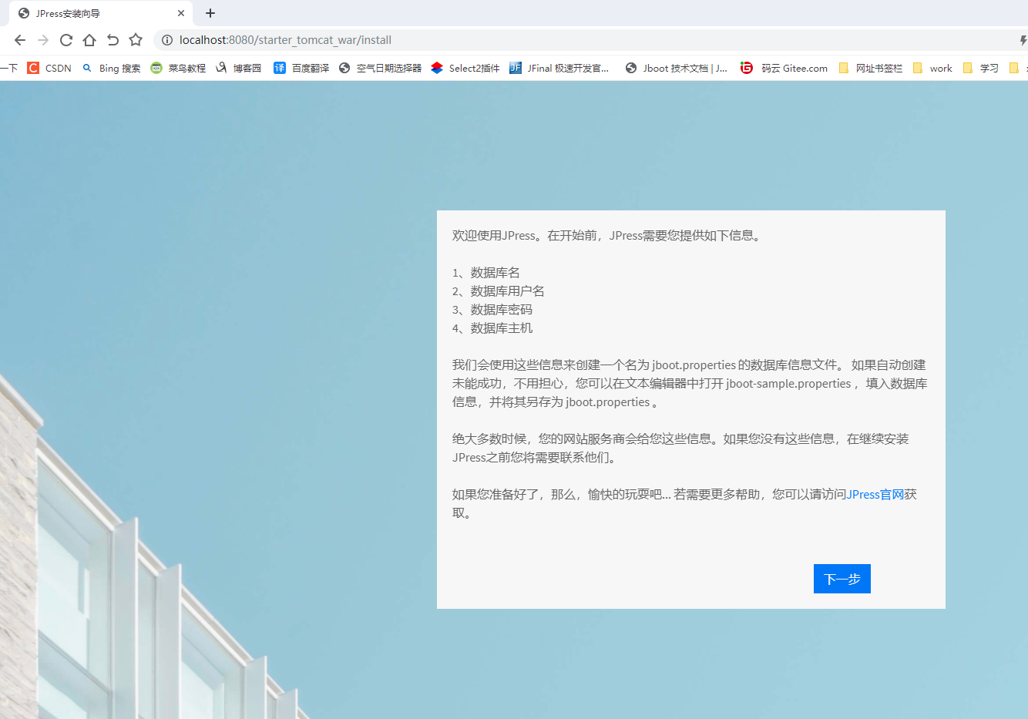Bookmark this page with star icon
The width and height of the screenshot is (1028, 719).
click(x=136, y=40)
